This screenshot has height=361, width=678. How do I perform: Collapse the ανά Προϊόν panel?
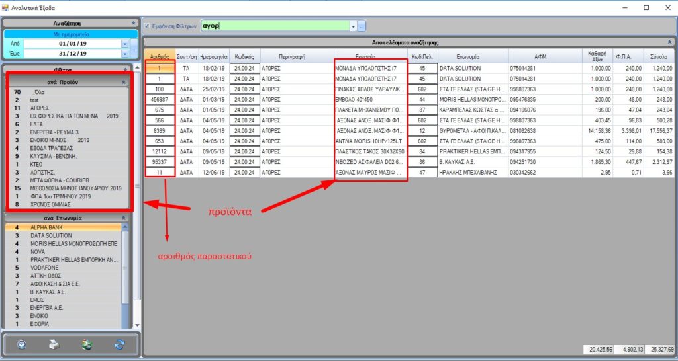[123, 82]
